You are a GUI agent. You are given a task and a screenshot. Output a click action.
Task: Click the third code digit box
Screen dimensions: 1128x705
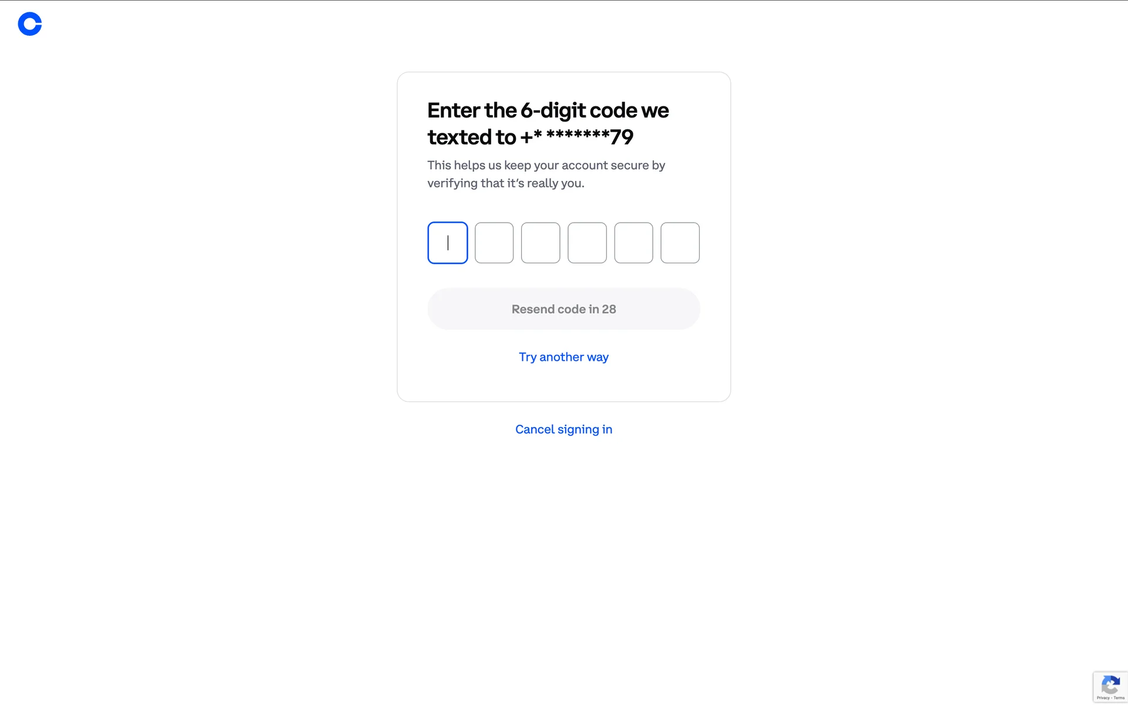point(540,243)
